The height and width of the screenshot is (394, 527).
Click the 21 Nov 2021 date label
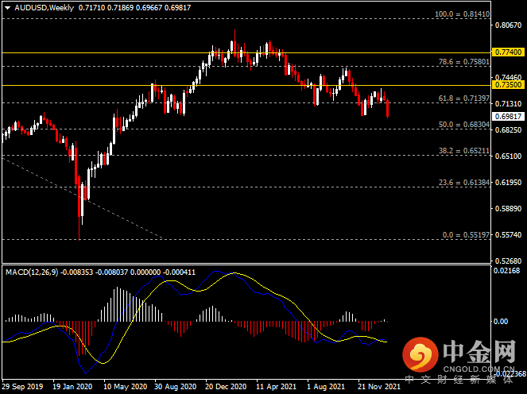point(379,387)
